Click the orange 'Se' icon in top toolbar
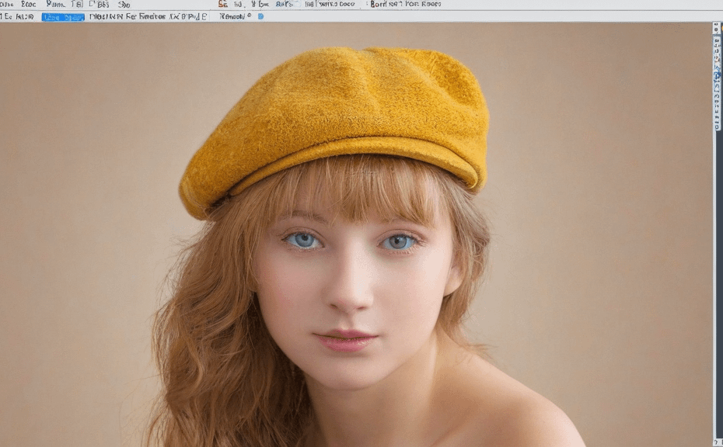 (222, 4)
